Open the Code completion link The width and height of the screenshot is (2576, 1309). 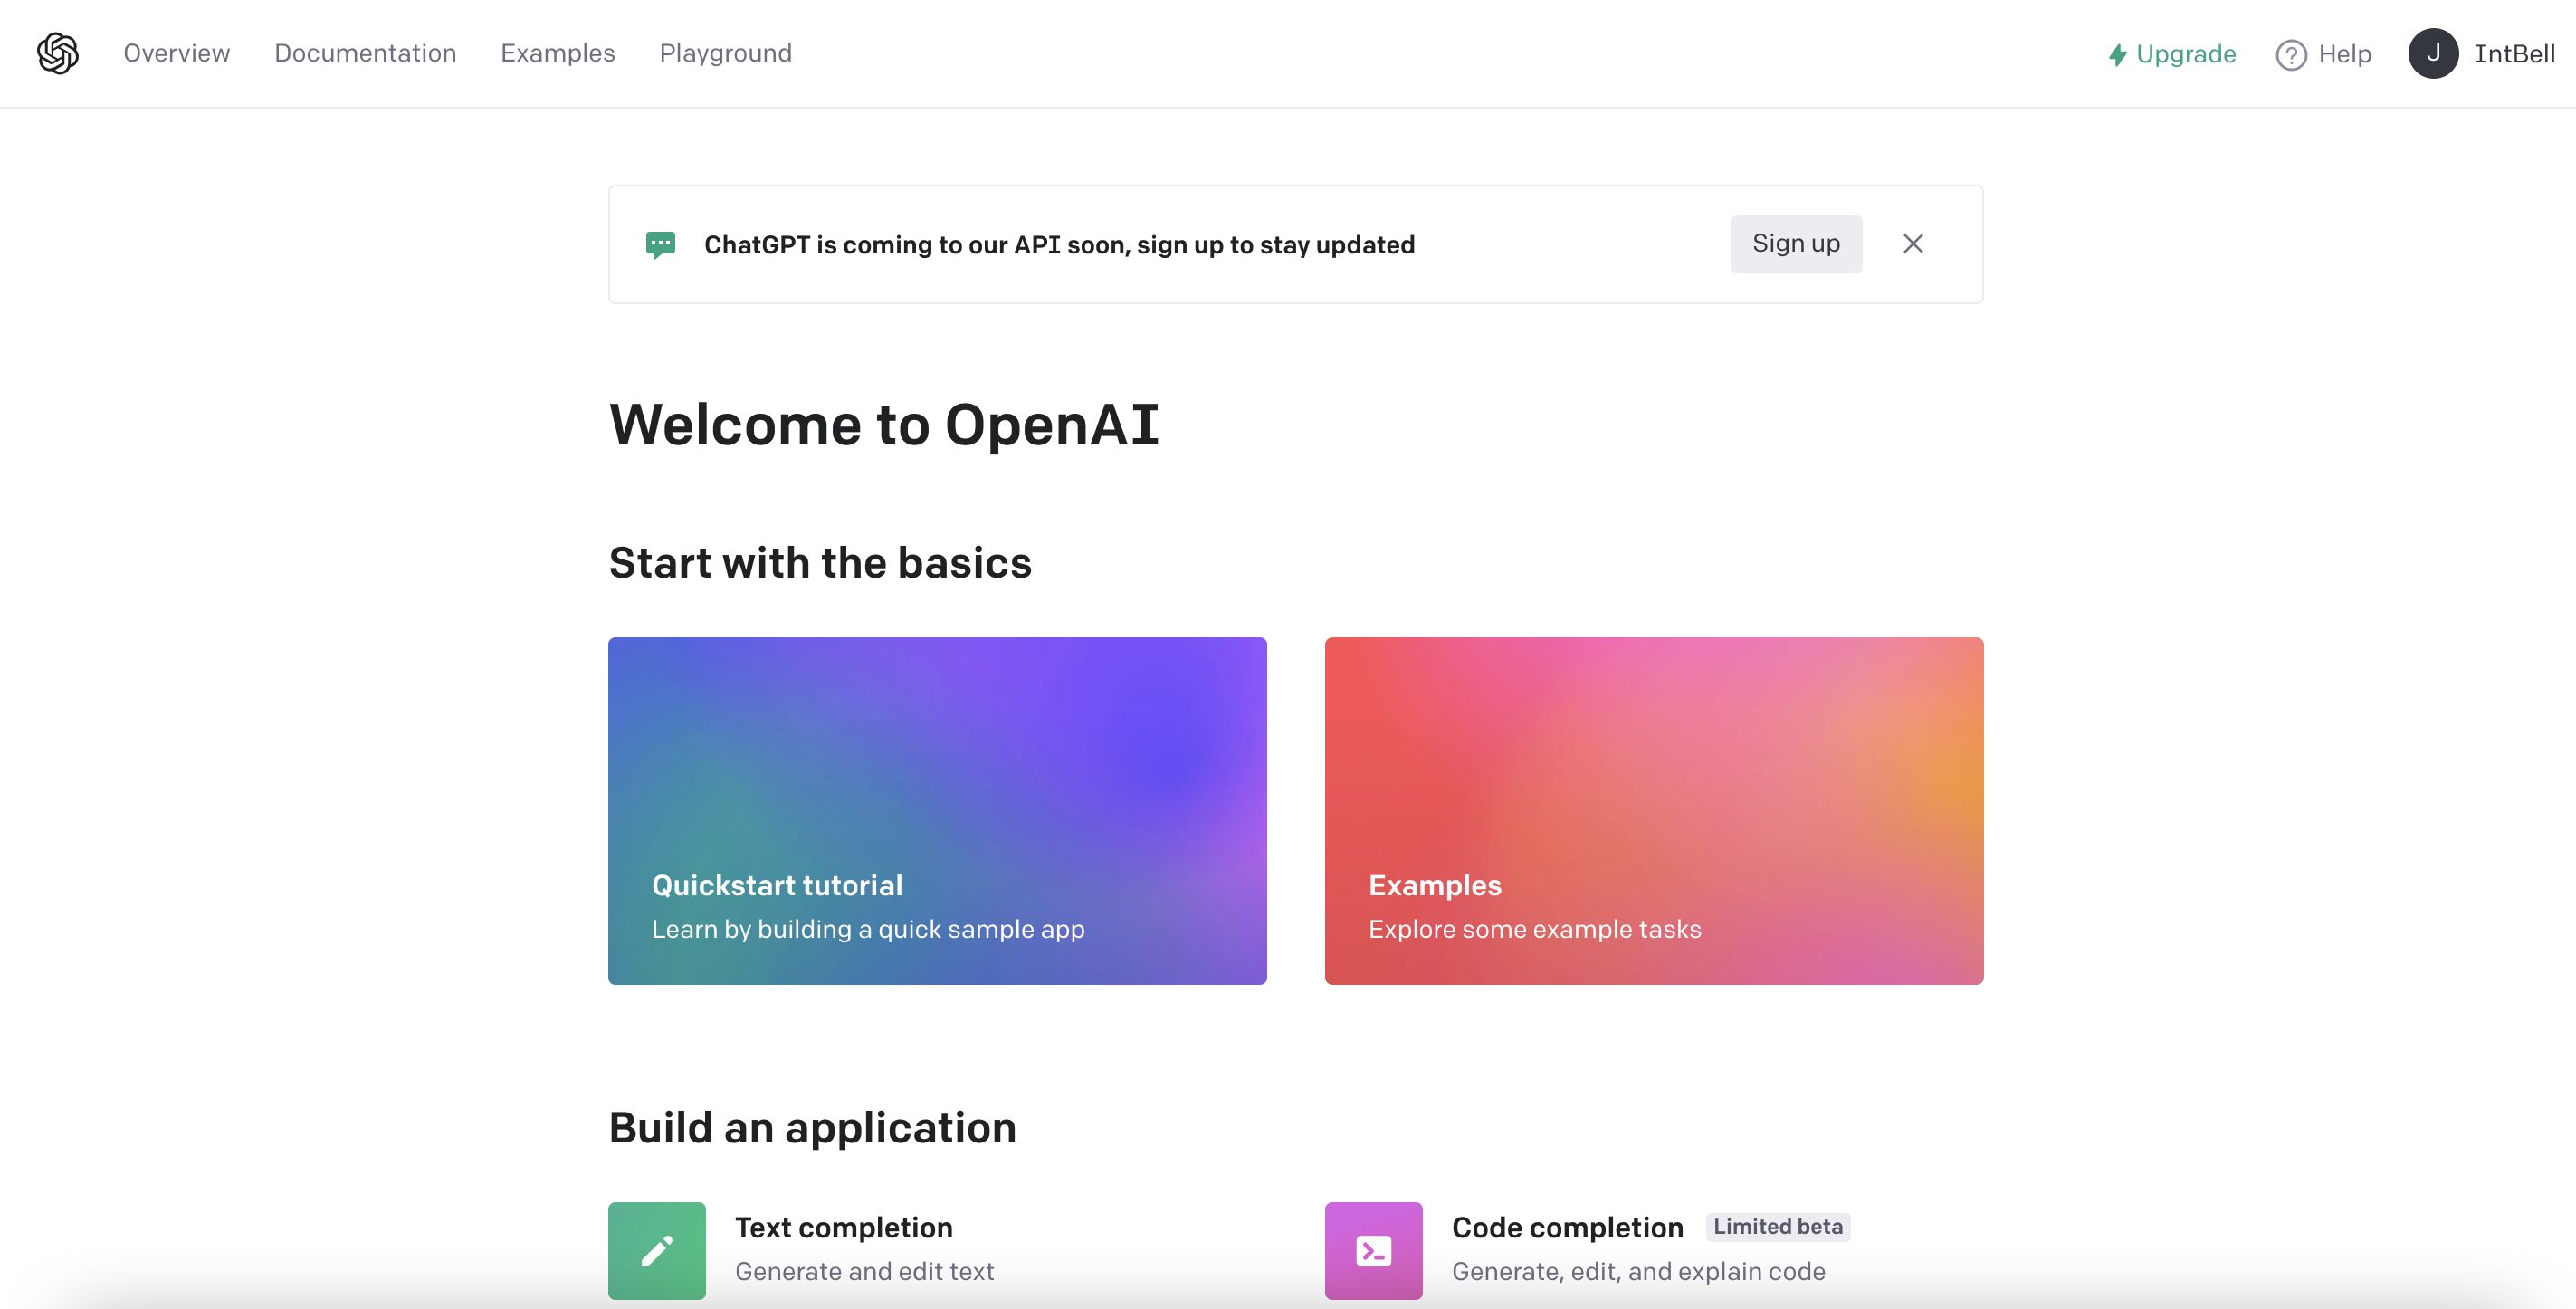tap(1568, 1228)
